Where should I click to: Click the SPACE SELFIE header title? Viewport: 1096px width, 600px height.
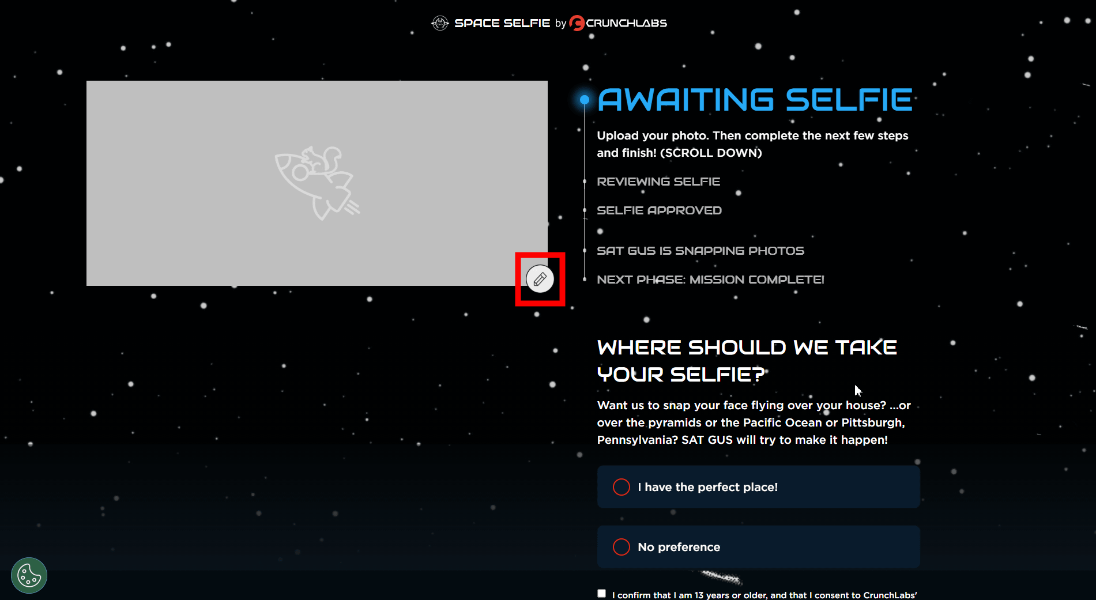pos(502,23)
